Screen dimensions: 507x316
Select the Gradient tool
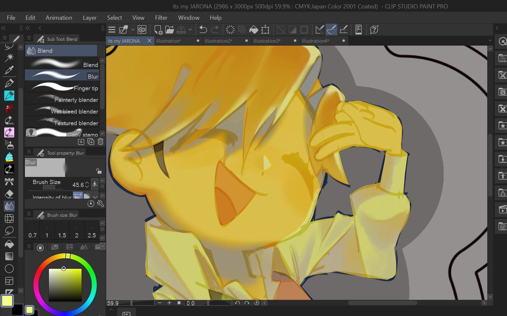click(x=9, y=256)
